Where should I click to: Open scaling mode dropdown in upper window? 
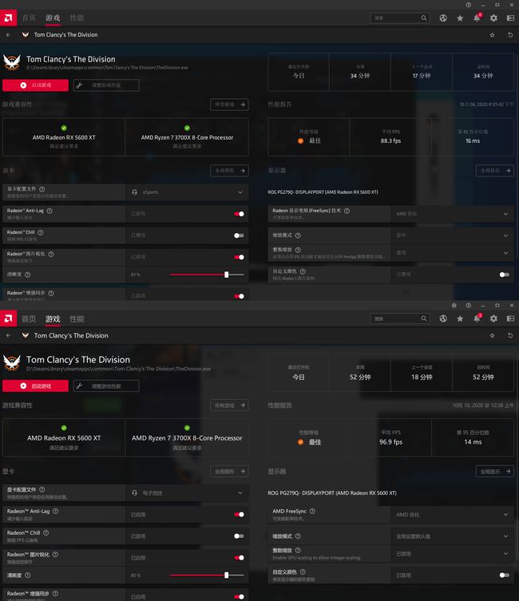[x=452, y=235]
